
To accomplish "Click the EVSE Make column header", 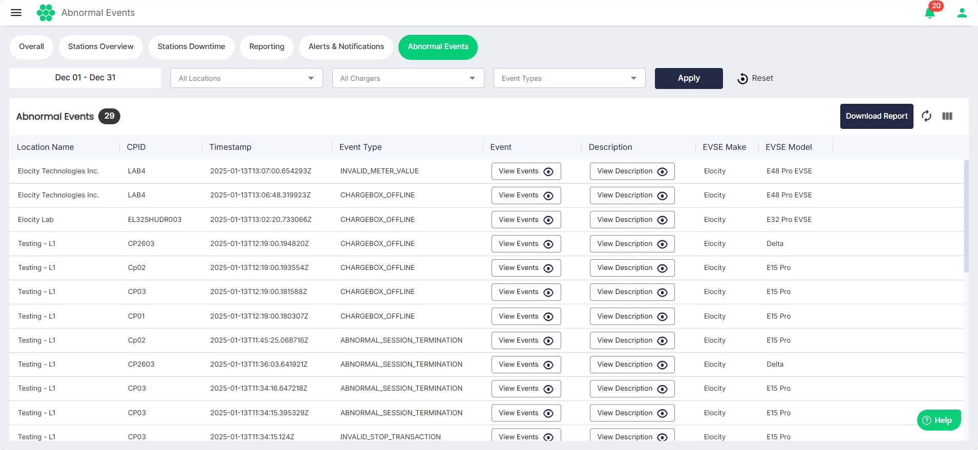I will coord(724,147).
